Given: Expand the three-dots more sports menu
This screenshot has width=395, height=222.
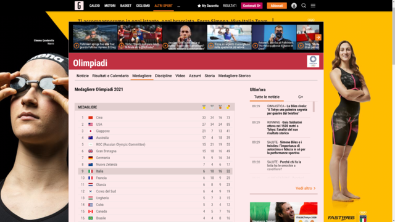Looking at the screenshot, I should coord(178,6).
